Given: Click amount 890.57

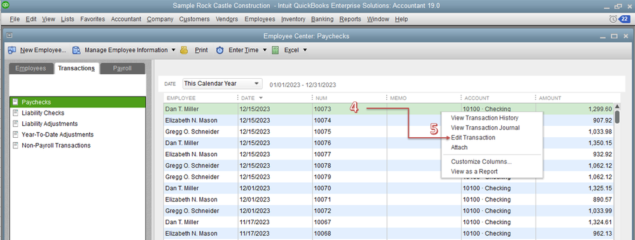Looking at the screenshot, I should 602,199.
